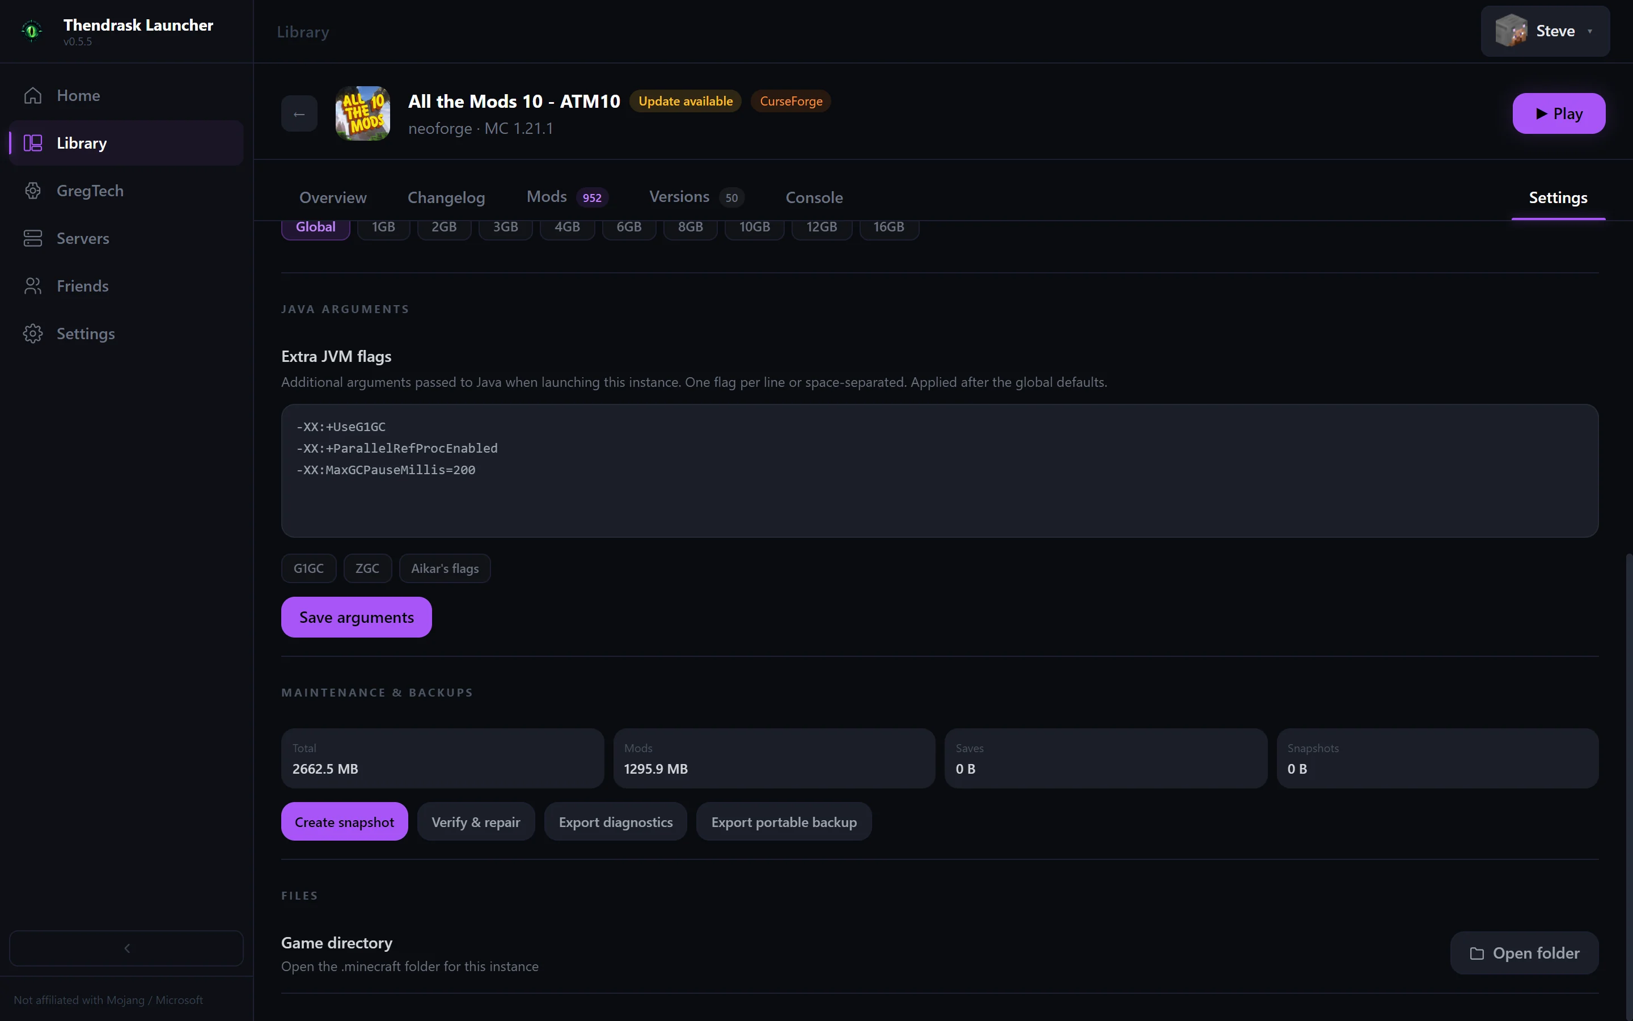Click the 'neoforge · MC 1.21.1' subtitle
1633x1021 pixels.
pyautogui.click(x=480, y=128)
